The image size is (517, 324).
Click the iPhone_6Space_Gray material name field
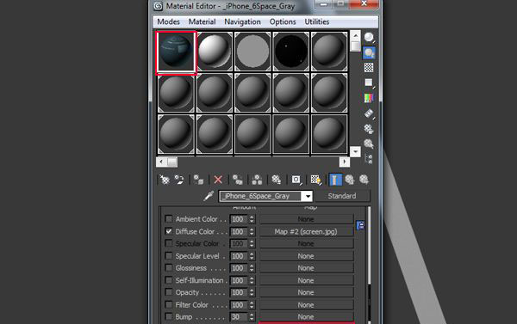(260, 196)
